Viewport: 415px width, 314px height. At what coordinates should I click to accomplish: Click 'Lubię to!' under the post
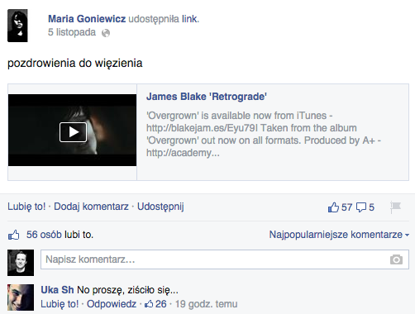(x=26, y=207)
